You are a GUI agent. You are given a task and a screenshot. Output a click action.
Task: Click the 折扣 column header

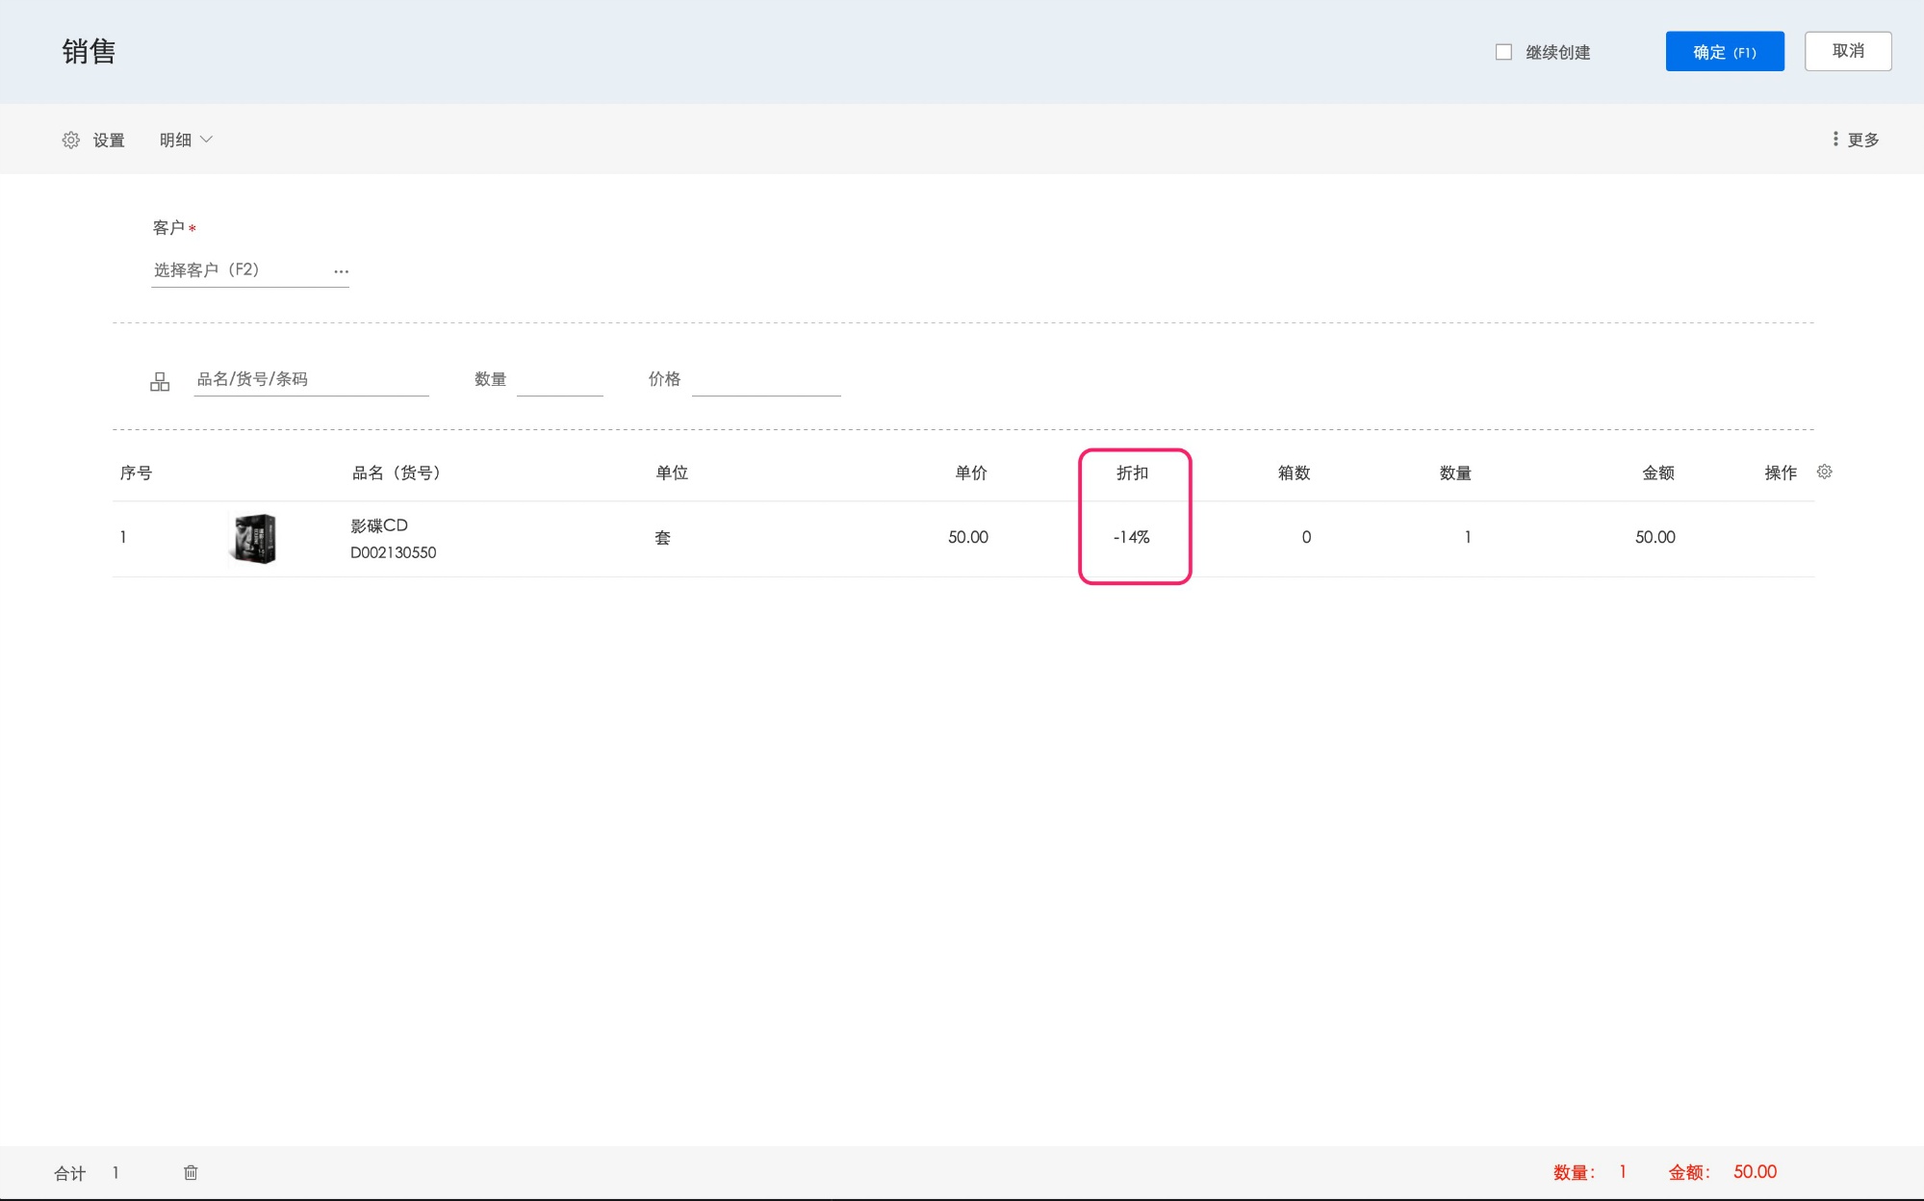[1132, 473]
